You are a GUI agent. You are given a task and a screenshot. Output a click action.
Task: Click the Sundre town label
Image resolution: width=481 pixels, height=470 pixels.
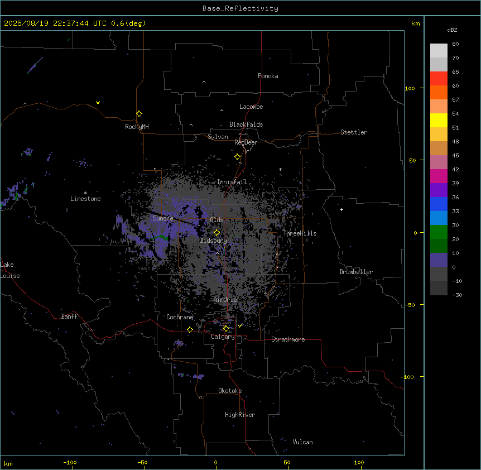pos(163,218)
